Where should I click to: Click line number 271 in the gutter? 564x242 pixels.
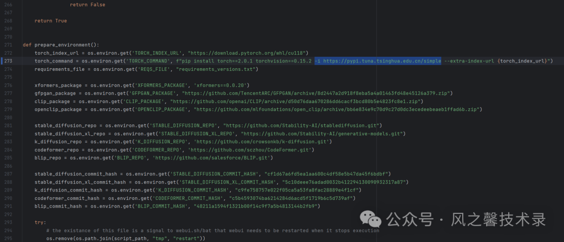(x=8, y=45)
